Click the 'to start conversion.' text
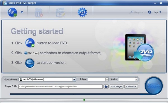The image size is (168, 103). point(51,63)
